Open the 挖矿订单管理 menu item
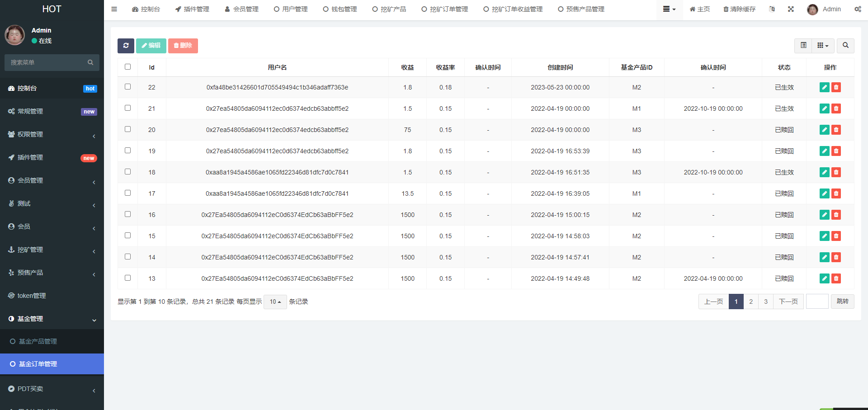Image resolution: width=868 pixels, height=410 pixels. pyautogui.click(x=444, y=9)
